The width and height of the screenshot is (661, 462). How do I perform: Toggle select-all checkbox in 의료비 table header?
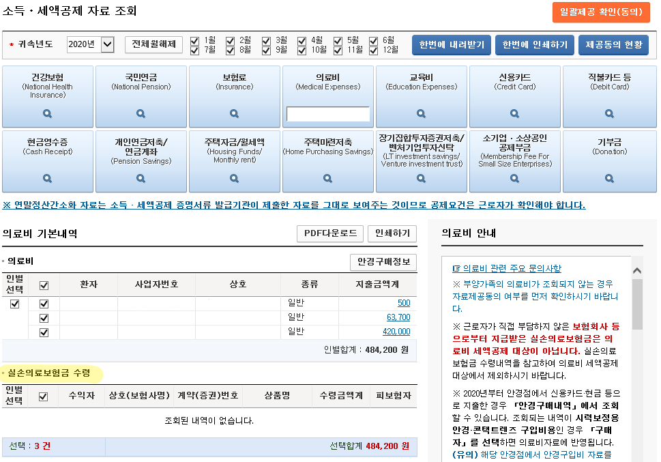tap(44, 286)
